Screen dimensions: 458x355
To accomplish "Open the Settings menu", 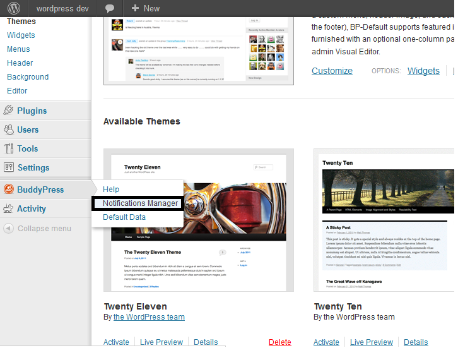I will point(33,167).
